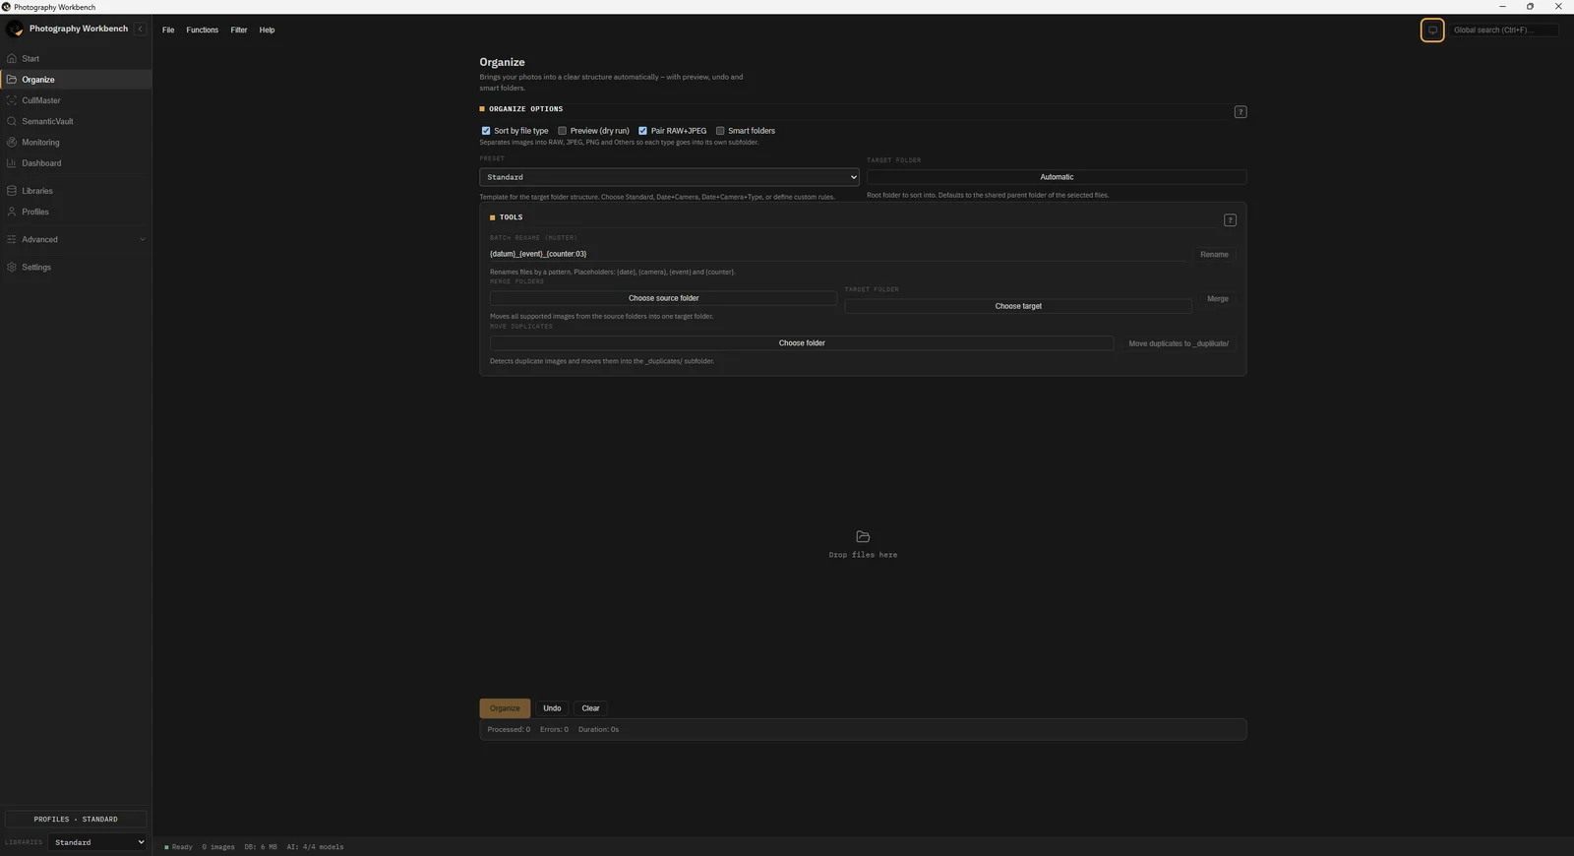Click Choose target button
1574x856 pixels.
point(1018,306)
